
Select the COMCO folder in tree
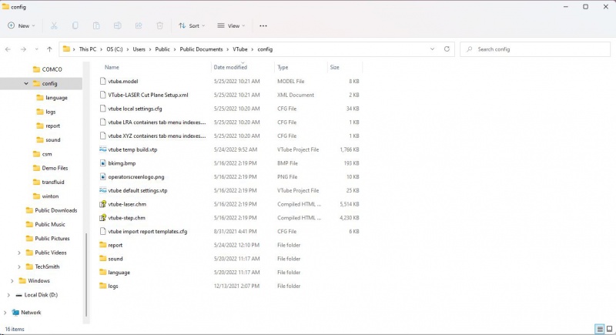[x=48, y=69]
